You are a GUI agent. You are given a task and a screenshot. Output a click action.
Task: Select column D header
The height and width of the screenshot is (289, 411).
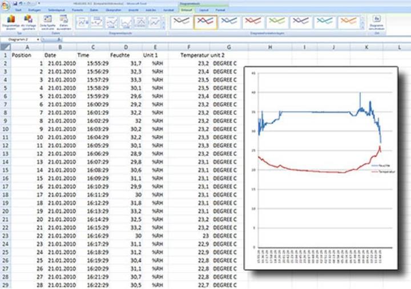(126, 47)
